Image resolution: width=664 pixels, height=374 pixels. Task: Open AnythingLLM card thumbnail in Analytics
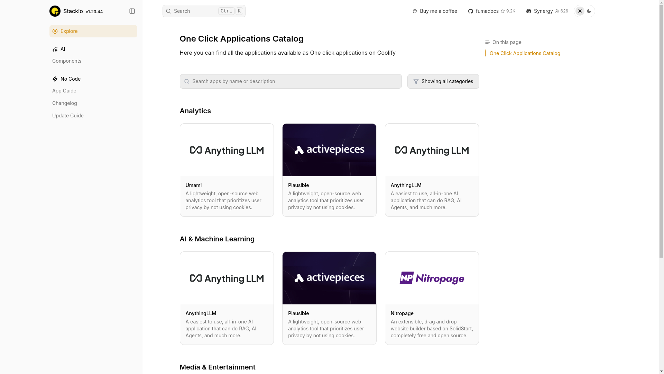432,150
